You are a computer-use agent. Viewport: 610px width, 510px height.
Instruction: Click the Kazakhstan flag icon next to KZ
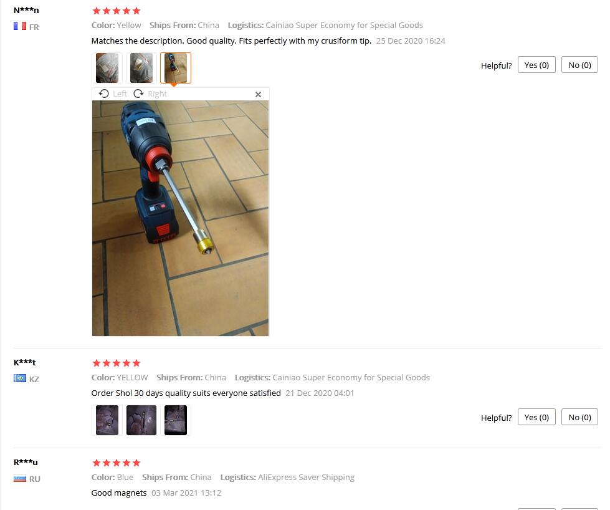click(x=20, y=378)
